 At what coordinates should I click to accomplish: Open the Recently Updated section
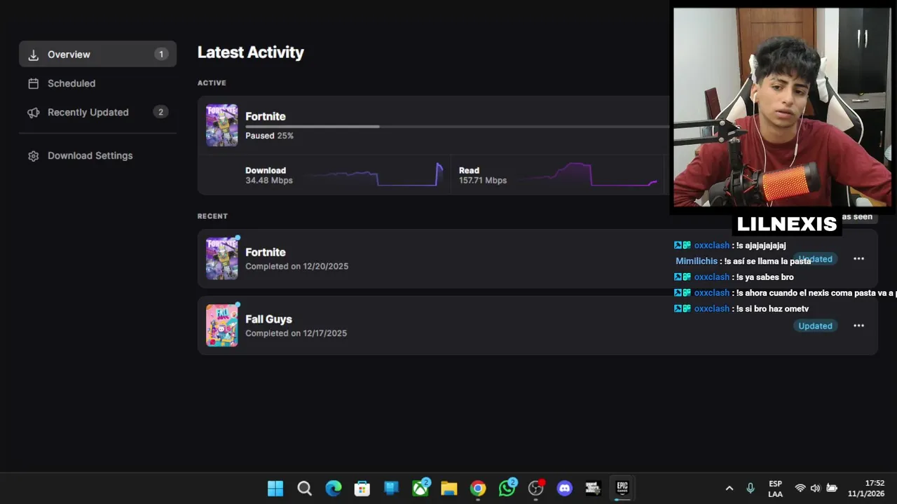click(97, 112)
